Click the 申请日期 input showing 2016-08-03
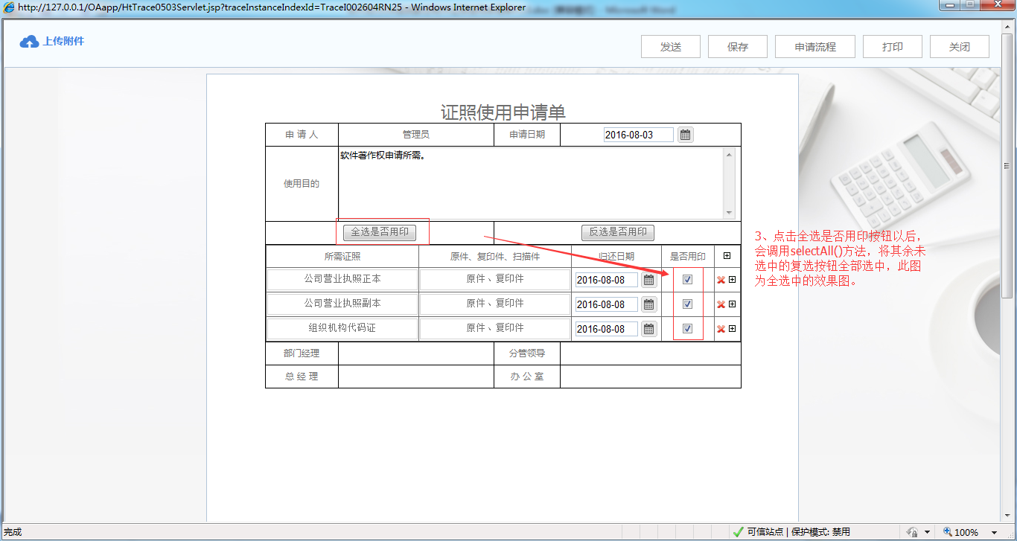Image resolution: width=1017 pixels, height=541 pixels. [x=638, y=135]
